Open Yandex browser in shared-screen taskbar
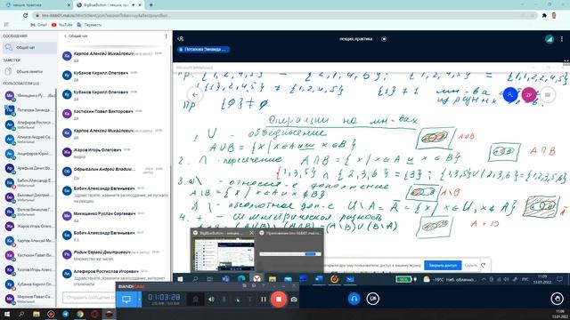The height and width of the screenshot is (320, 570). coord(257,279)
